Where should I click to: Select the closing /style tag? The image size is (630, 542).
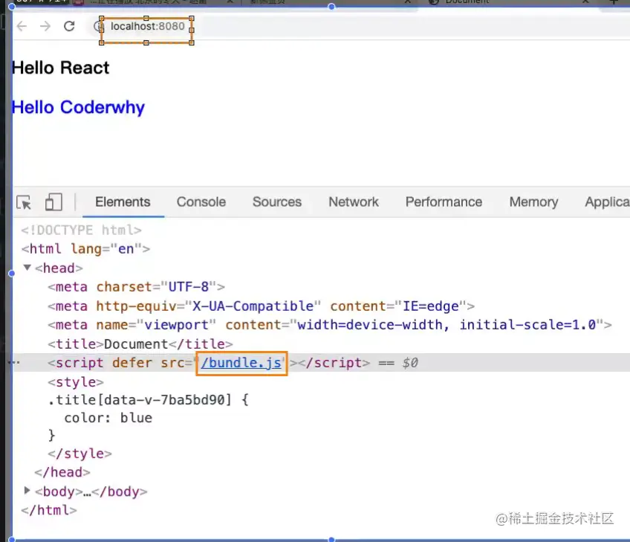79,454
